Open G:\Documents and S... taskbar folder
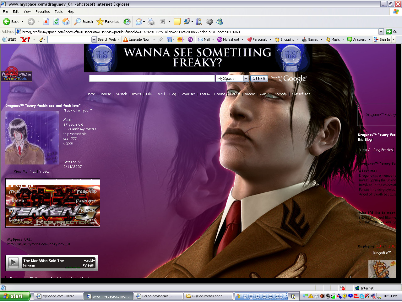402x302 pixels. pos(208,296)
